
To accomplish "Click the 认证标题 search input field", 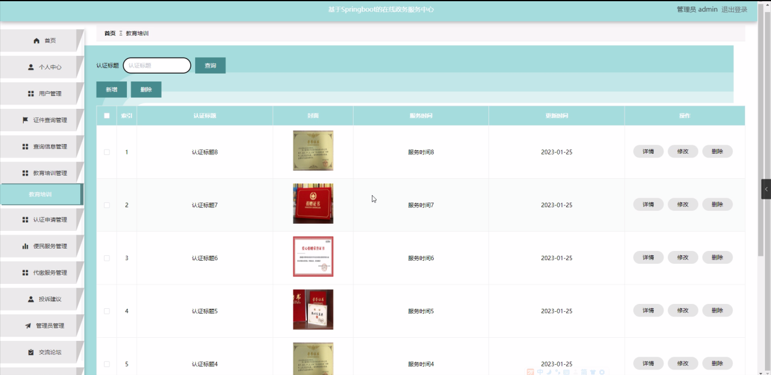I will point(157,65).
